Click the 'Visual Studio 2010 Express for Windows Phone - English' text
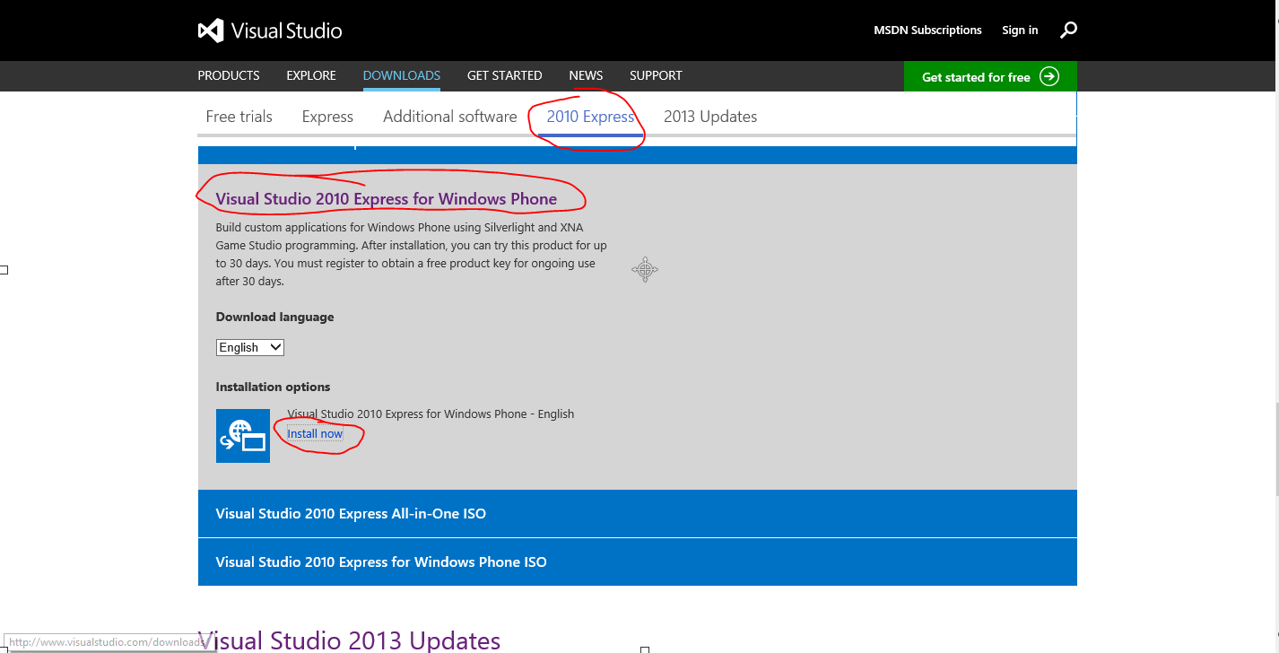Screen dimensions: 1279x653 click(x=431, y=414)
